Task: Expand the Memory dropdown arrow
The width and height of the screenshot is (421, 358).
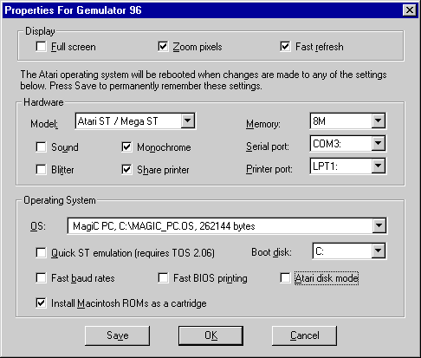Action: click(x=379, y=120)
